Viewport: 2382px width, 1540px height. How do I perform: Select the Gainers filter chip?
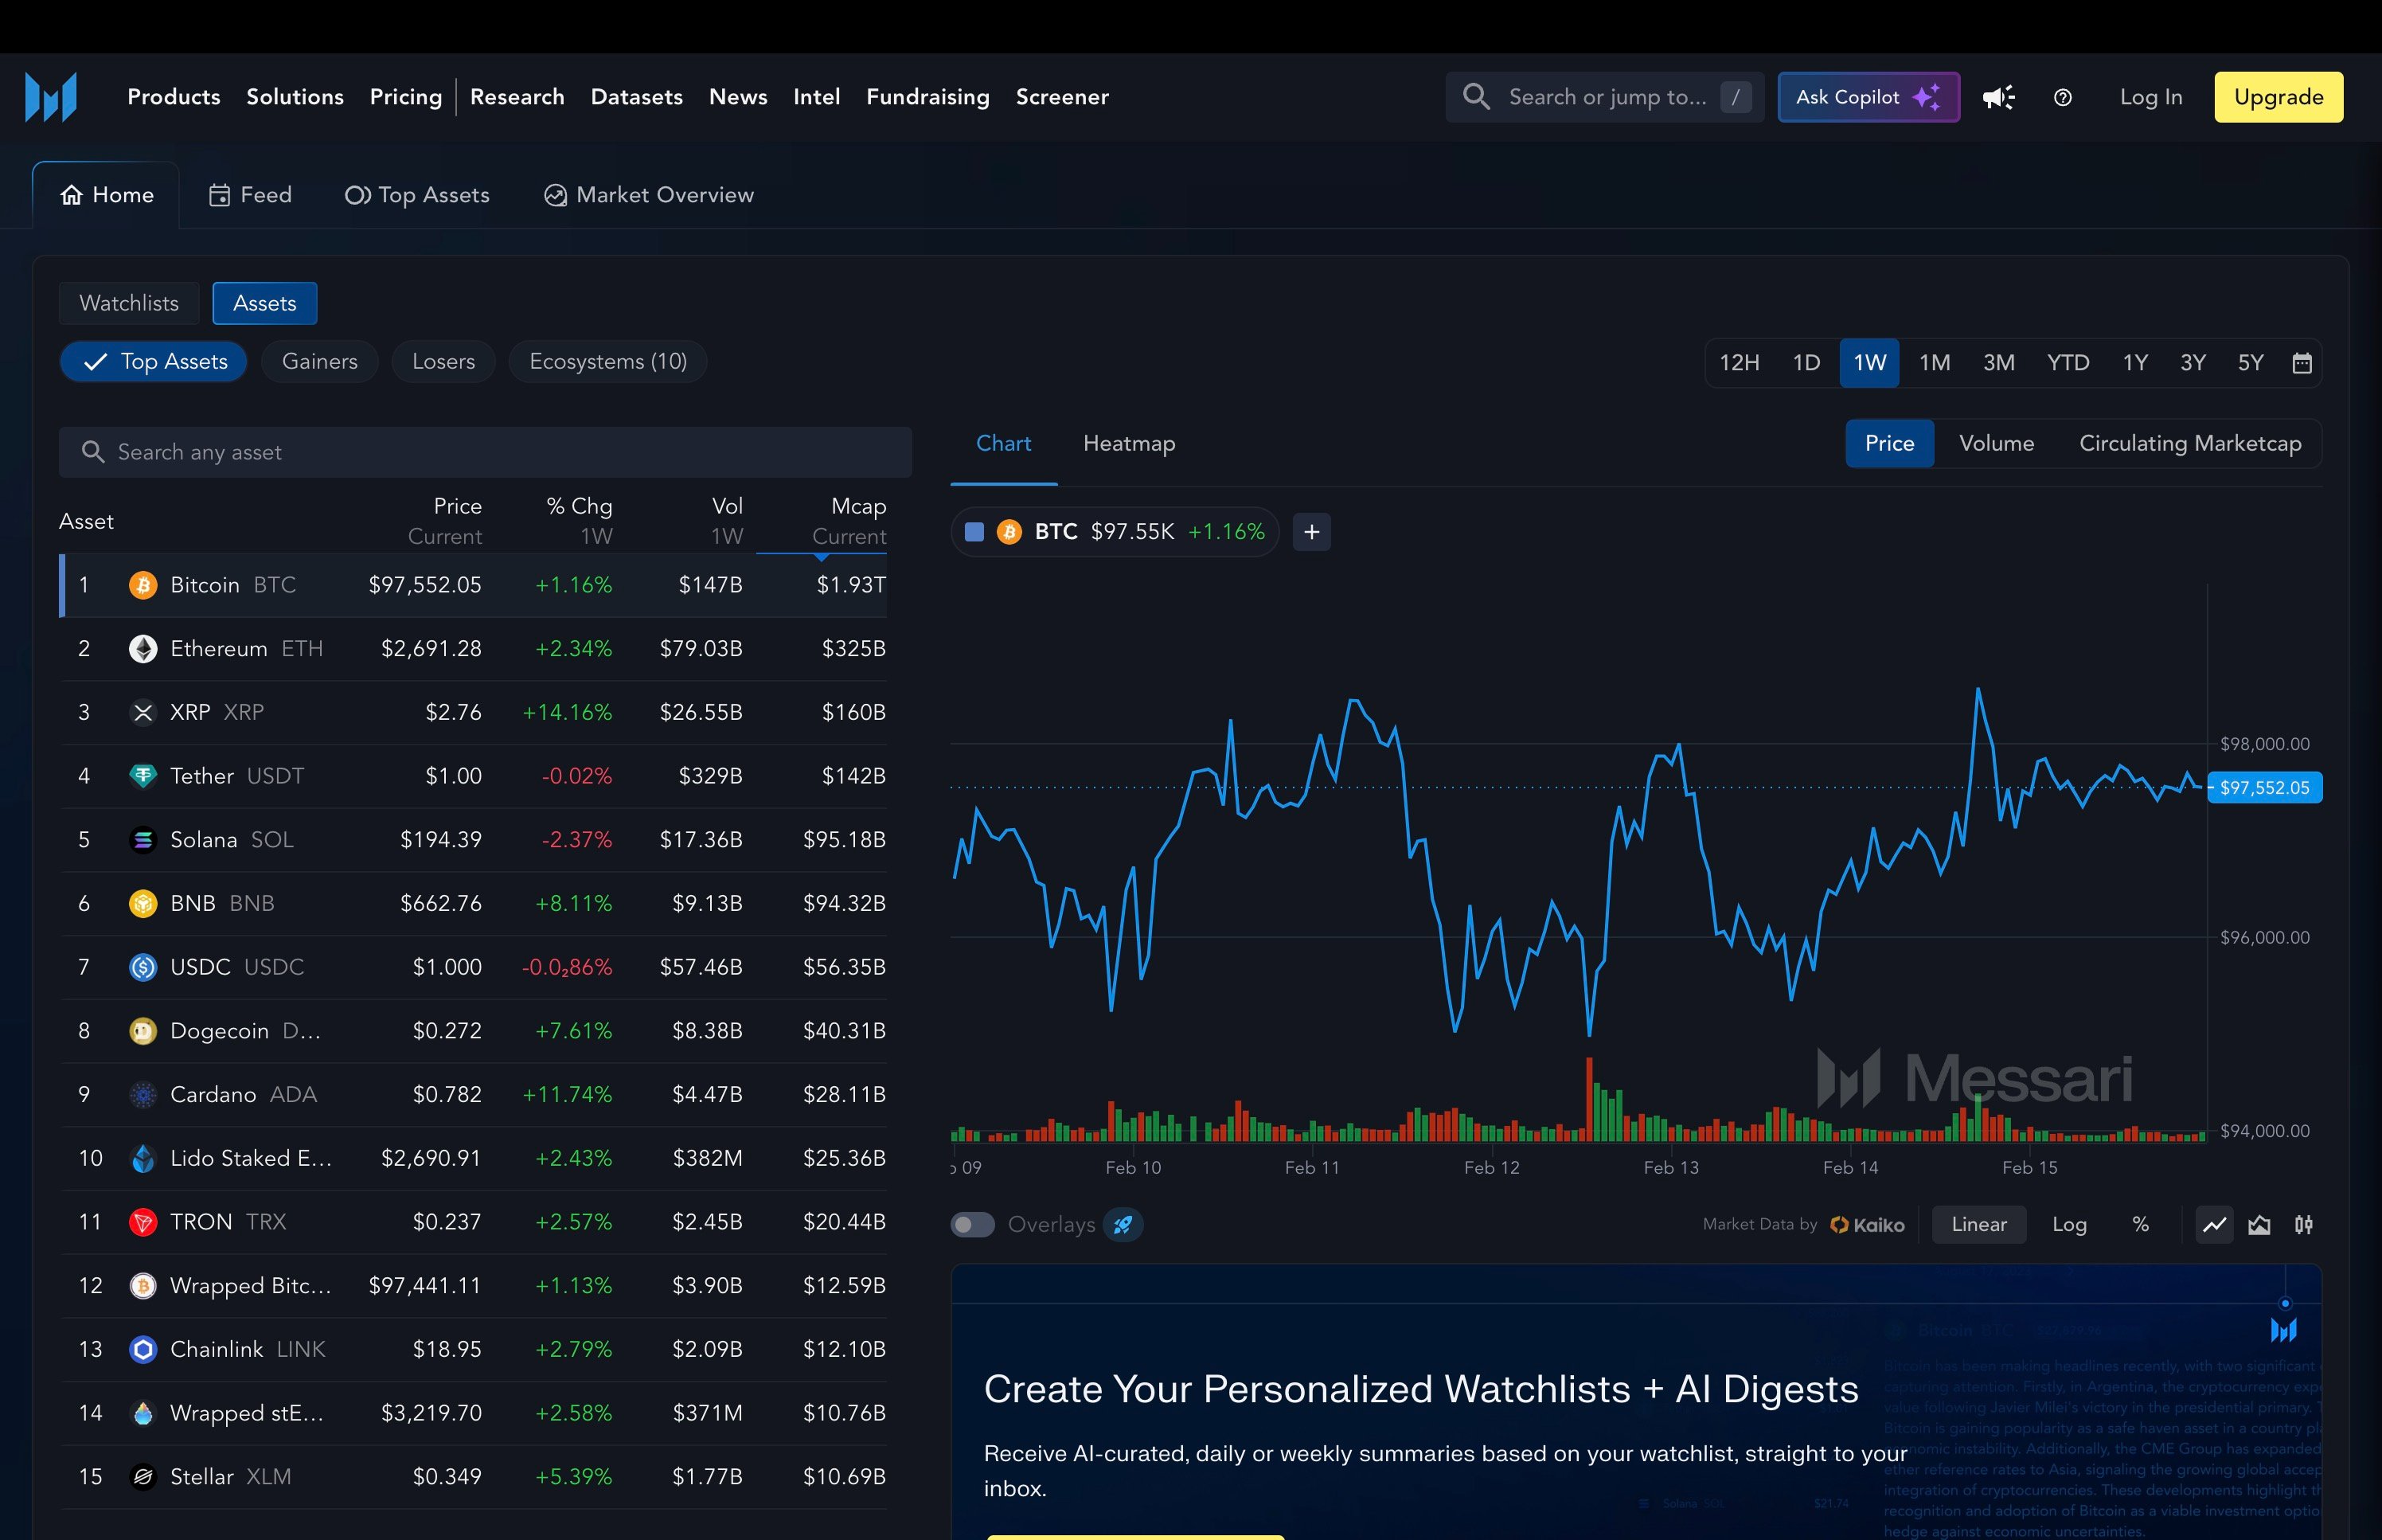320,361
